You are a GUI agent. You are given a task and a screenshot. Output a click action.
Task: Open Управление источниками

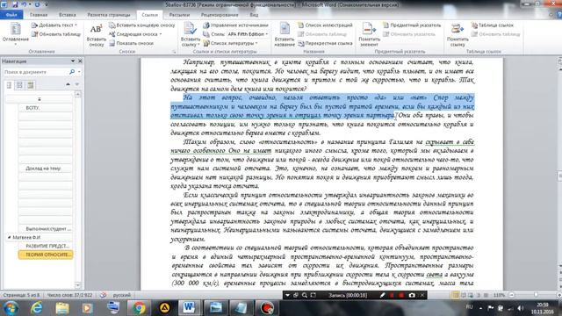tap(236, 25)
